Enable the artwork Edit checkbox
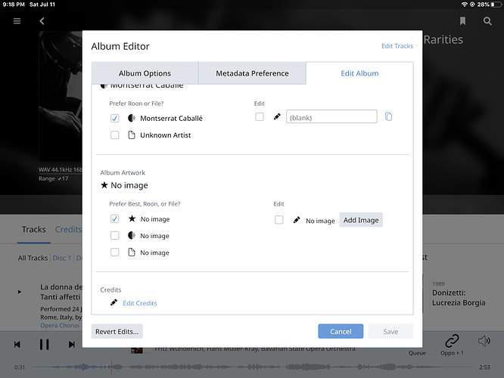This screenshot has width=504, height=378. 279,220
